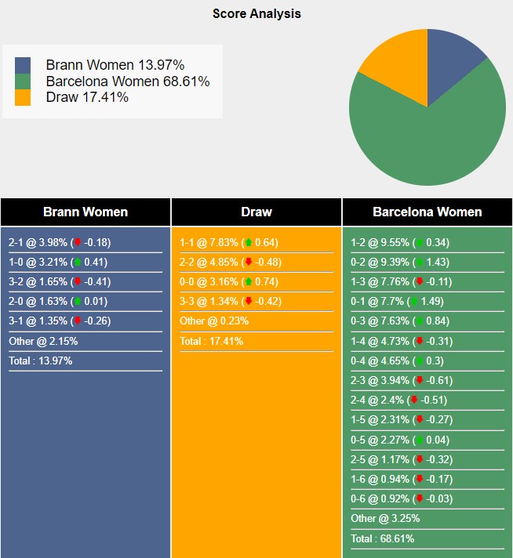Click the blue Brann Women legend swatch
The height and width of the screenshot is (558, 513).
(x=23, y=65)
